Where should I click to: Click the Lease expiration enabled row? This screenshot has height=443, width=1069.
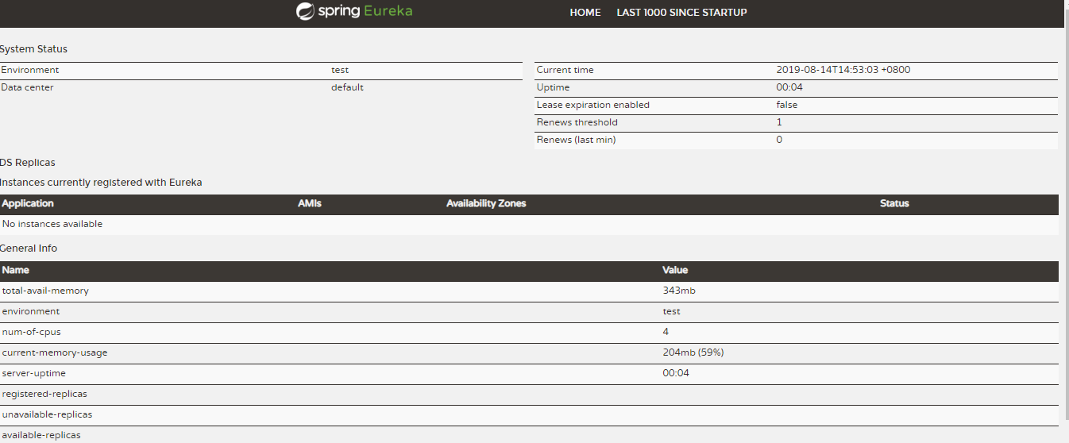coord(797,105)
